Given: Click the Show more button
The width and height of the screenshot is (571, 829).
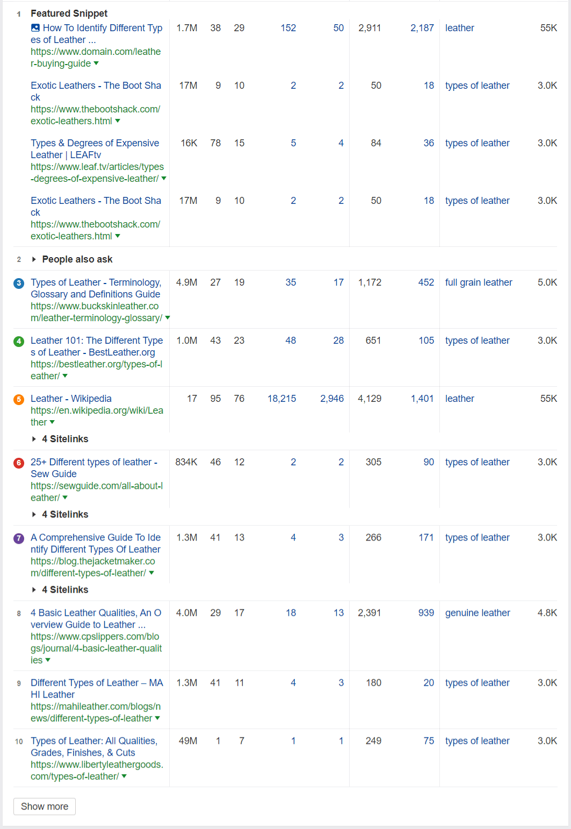Looking at the screenshot, I should pos(44,806).
